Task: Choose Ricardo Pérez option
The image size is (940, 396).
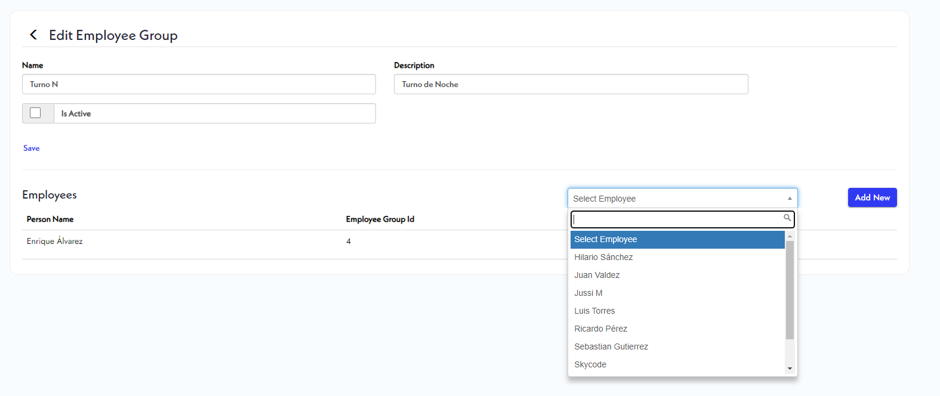Action: pos(600,329)
